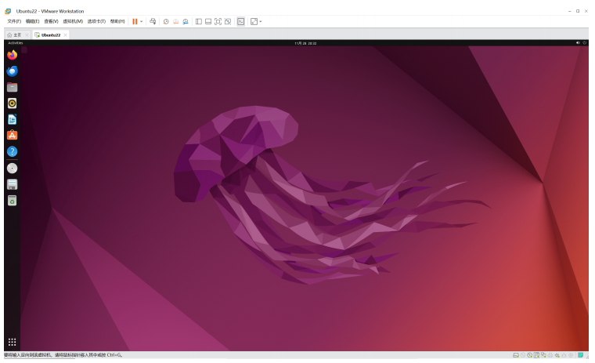Toggle the console view button

tap(240, 22)
